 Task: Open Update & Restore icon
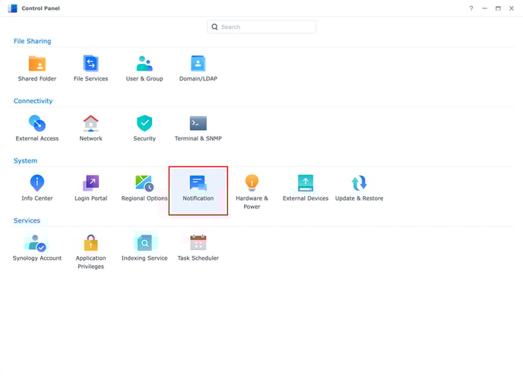point(360,183)
